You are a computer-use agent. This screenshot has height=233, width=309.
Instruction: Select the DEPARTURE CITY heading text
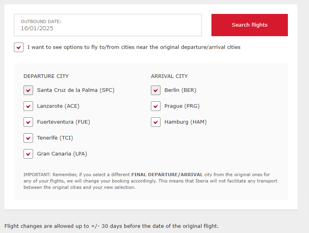pos(46,76)
